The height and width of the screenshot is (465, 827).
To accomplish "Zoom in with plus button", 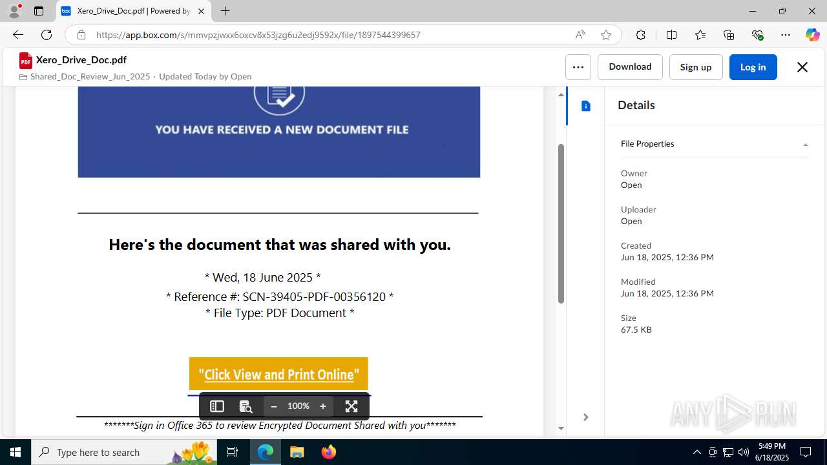I will pos(323,406).
